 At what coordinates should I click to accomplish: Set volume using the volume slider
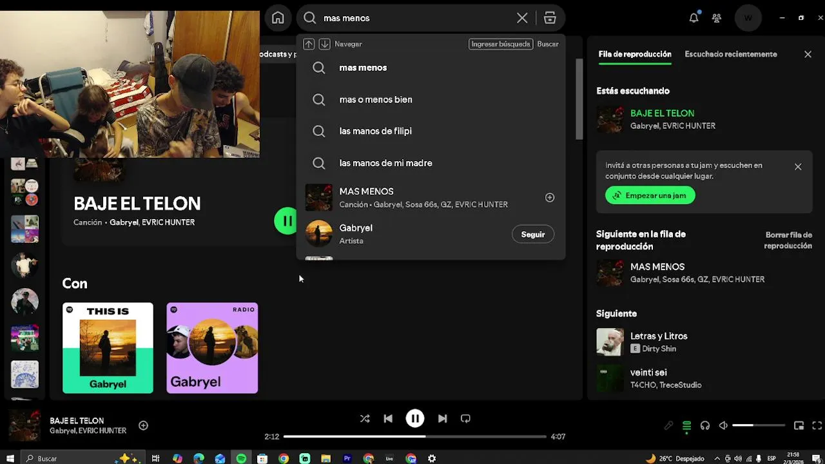pyautogui.click(x=759, y=425)
